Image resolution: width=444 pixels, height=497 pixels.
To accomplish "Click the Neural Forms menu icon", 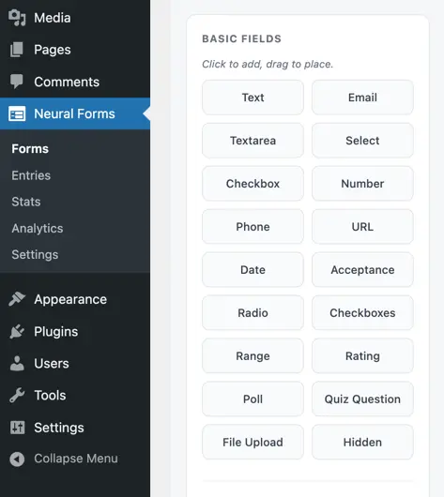I will click(17, 113).
